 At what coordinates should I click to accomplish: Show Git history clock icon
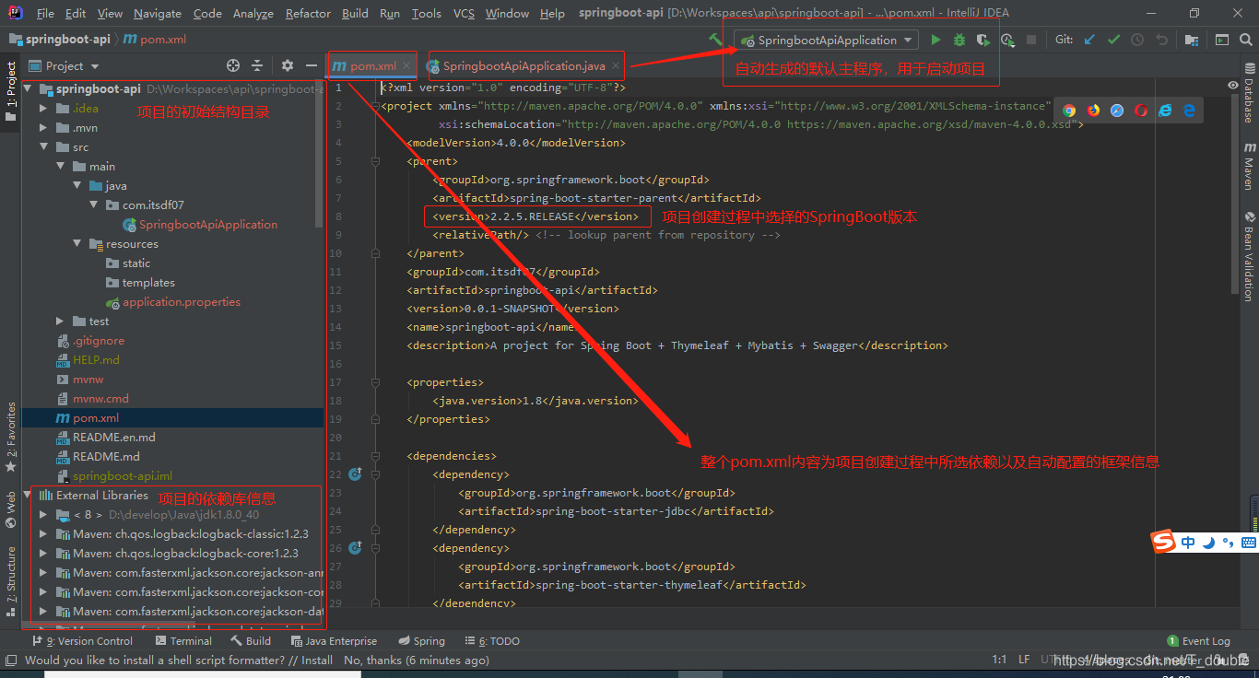click(x=1137, y=40)
